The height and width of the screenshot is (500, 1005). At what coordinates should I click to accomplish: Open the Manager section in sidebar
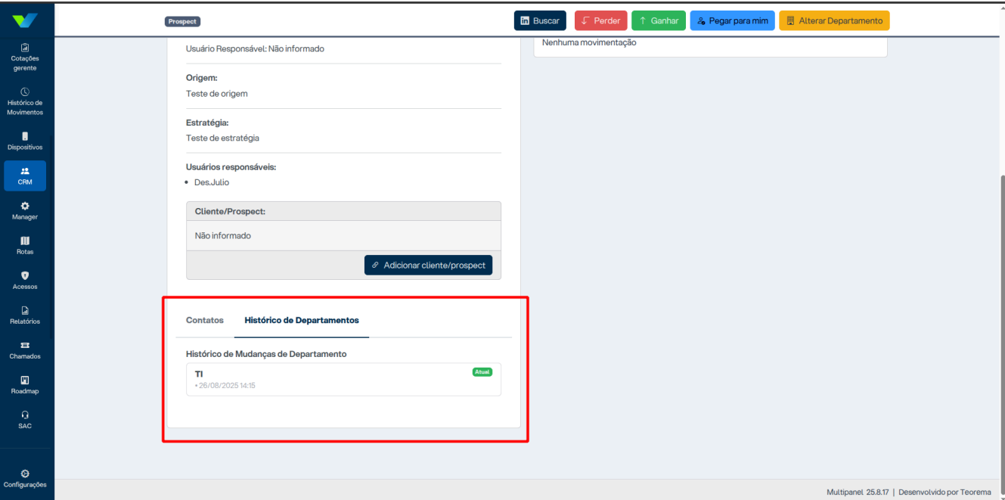[25, 211]
